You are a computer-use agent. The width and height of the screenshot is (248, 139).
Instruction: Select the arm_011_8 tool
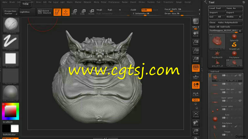(x=217, y=63)
